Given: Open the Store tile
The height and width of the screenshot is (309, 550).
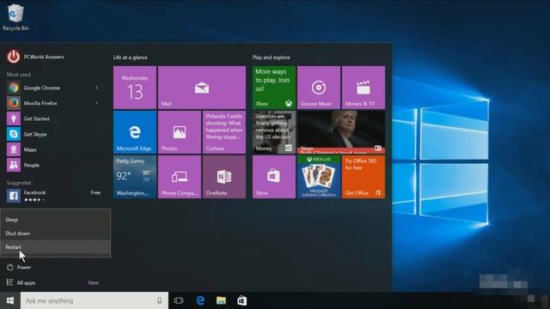Looking at the screenshot, I should (274, 177).
